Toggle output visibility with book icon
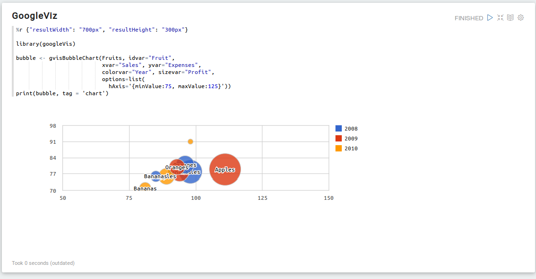This screenshot has width=536, height=279. pos(510,18)
